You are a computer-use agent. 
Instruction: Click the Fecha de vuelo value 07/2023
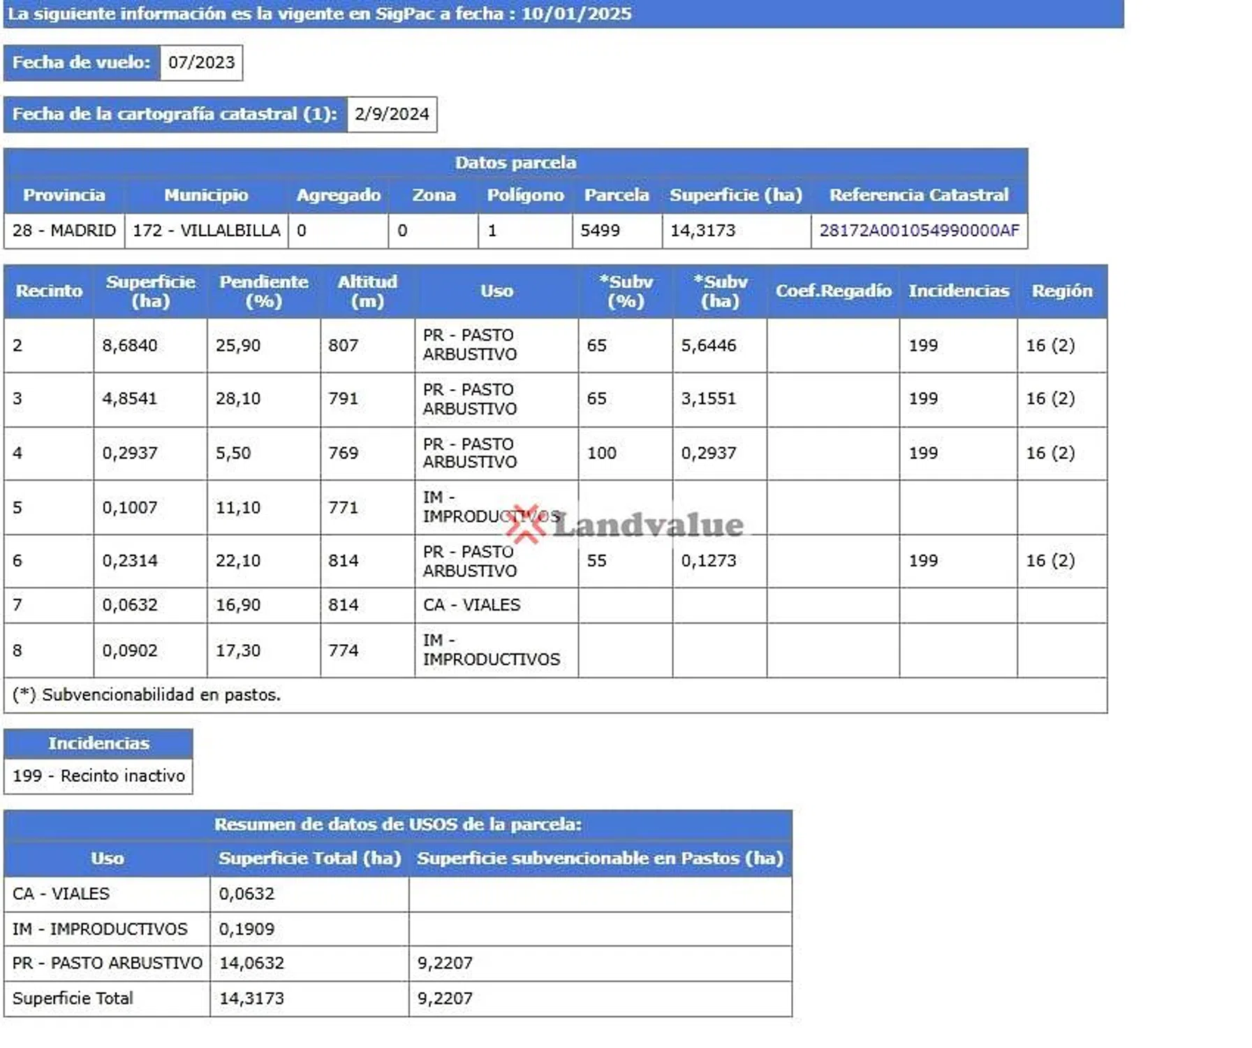[x=201, y=63]
